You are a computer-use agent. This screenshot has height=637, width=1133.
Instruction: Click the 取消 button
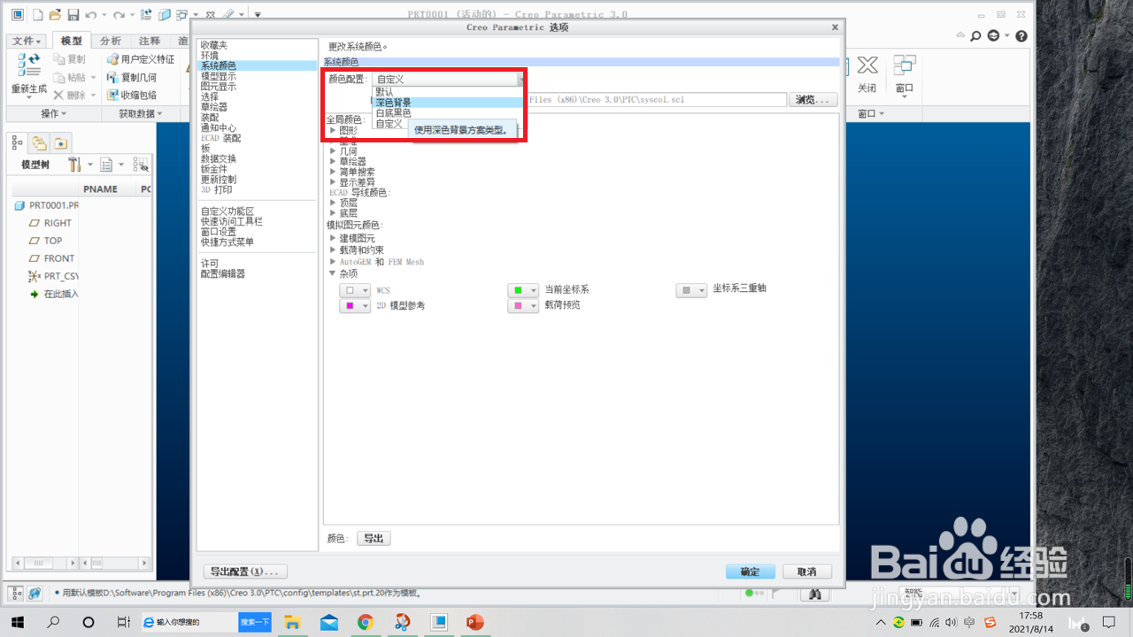tap(806, 572)
